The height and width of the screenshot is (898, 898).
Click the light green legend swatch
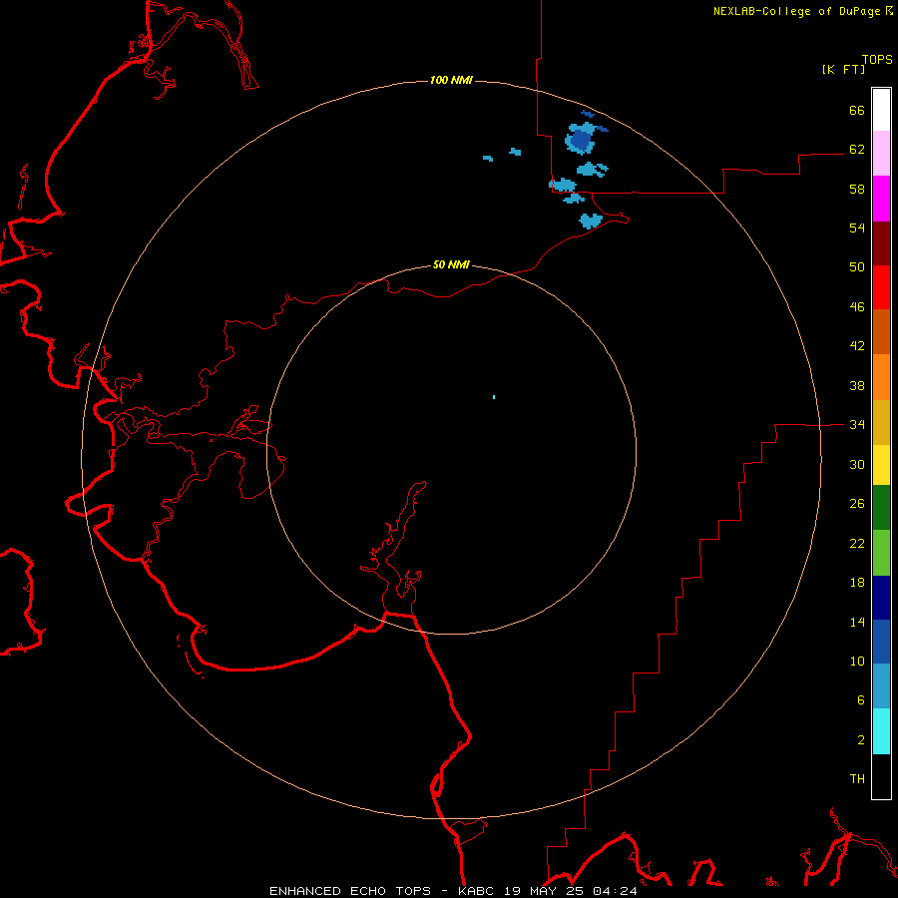(x=881, y=553)
